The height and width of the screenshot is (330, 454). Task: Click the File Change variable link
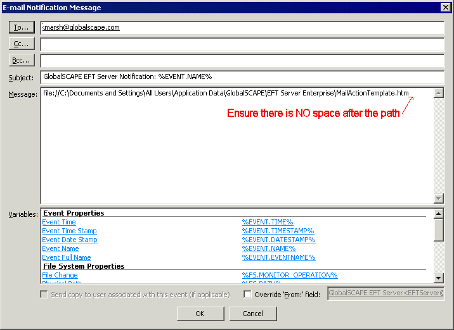tap(60, 276)
